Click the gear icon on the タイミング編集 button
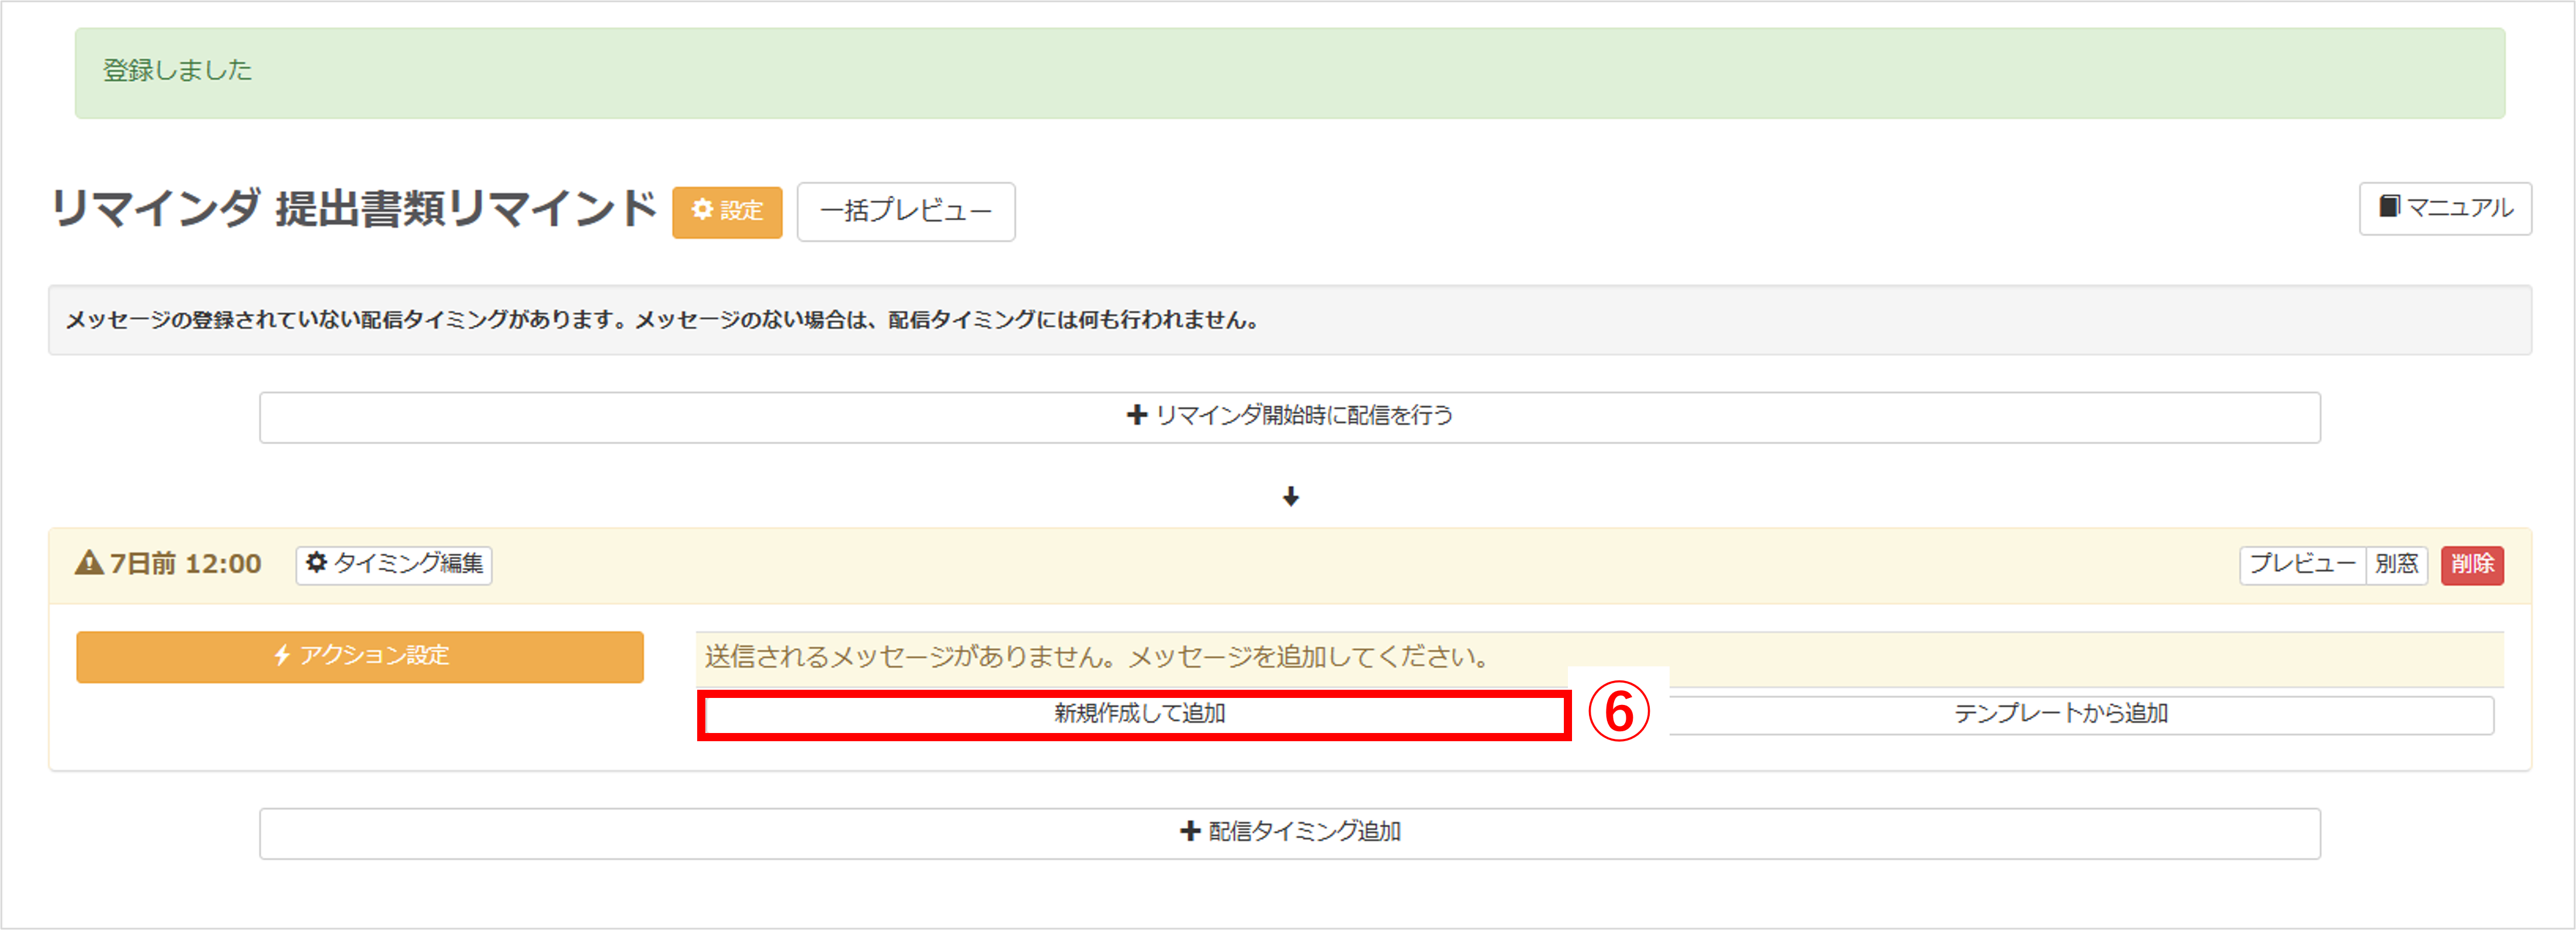The width and height of the screenshot is (2576, 930). point(317,563)
